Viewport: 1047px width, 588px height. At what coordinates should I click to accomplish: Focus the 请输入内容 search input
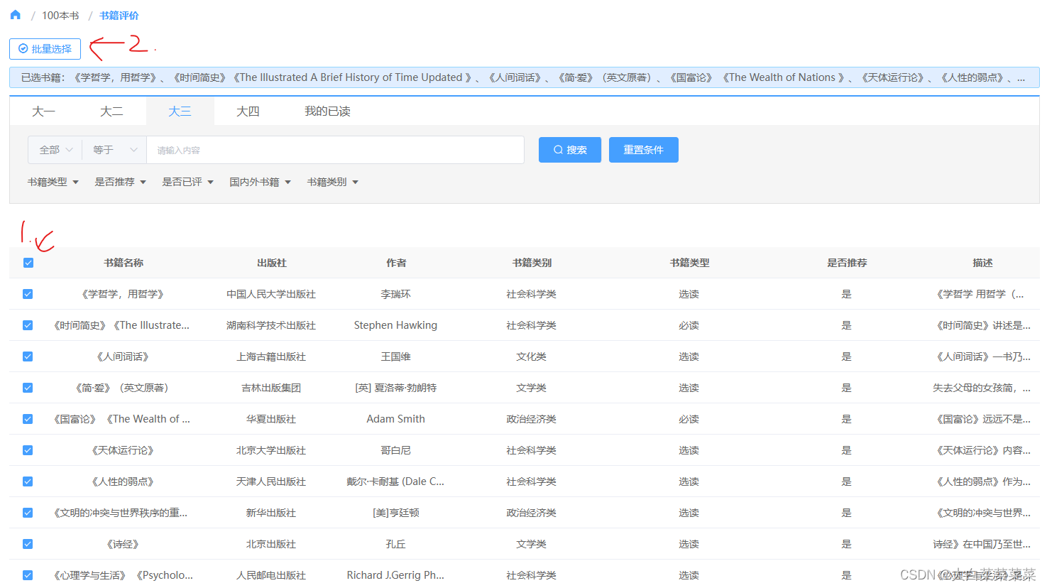coord(335,150)
